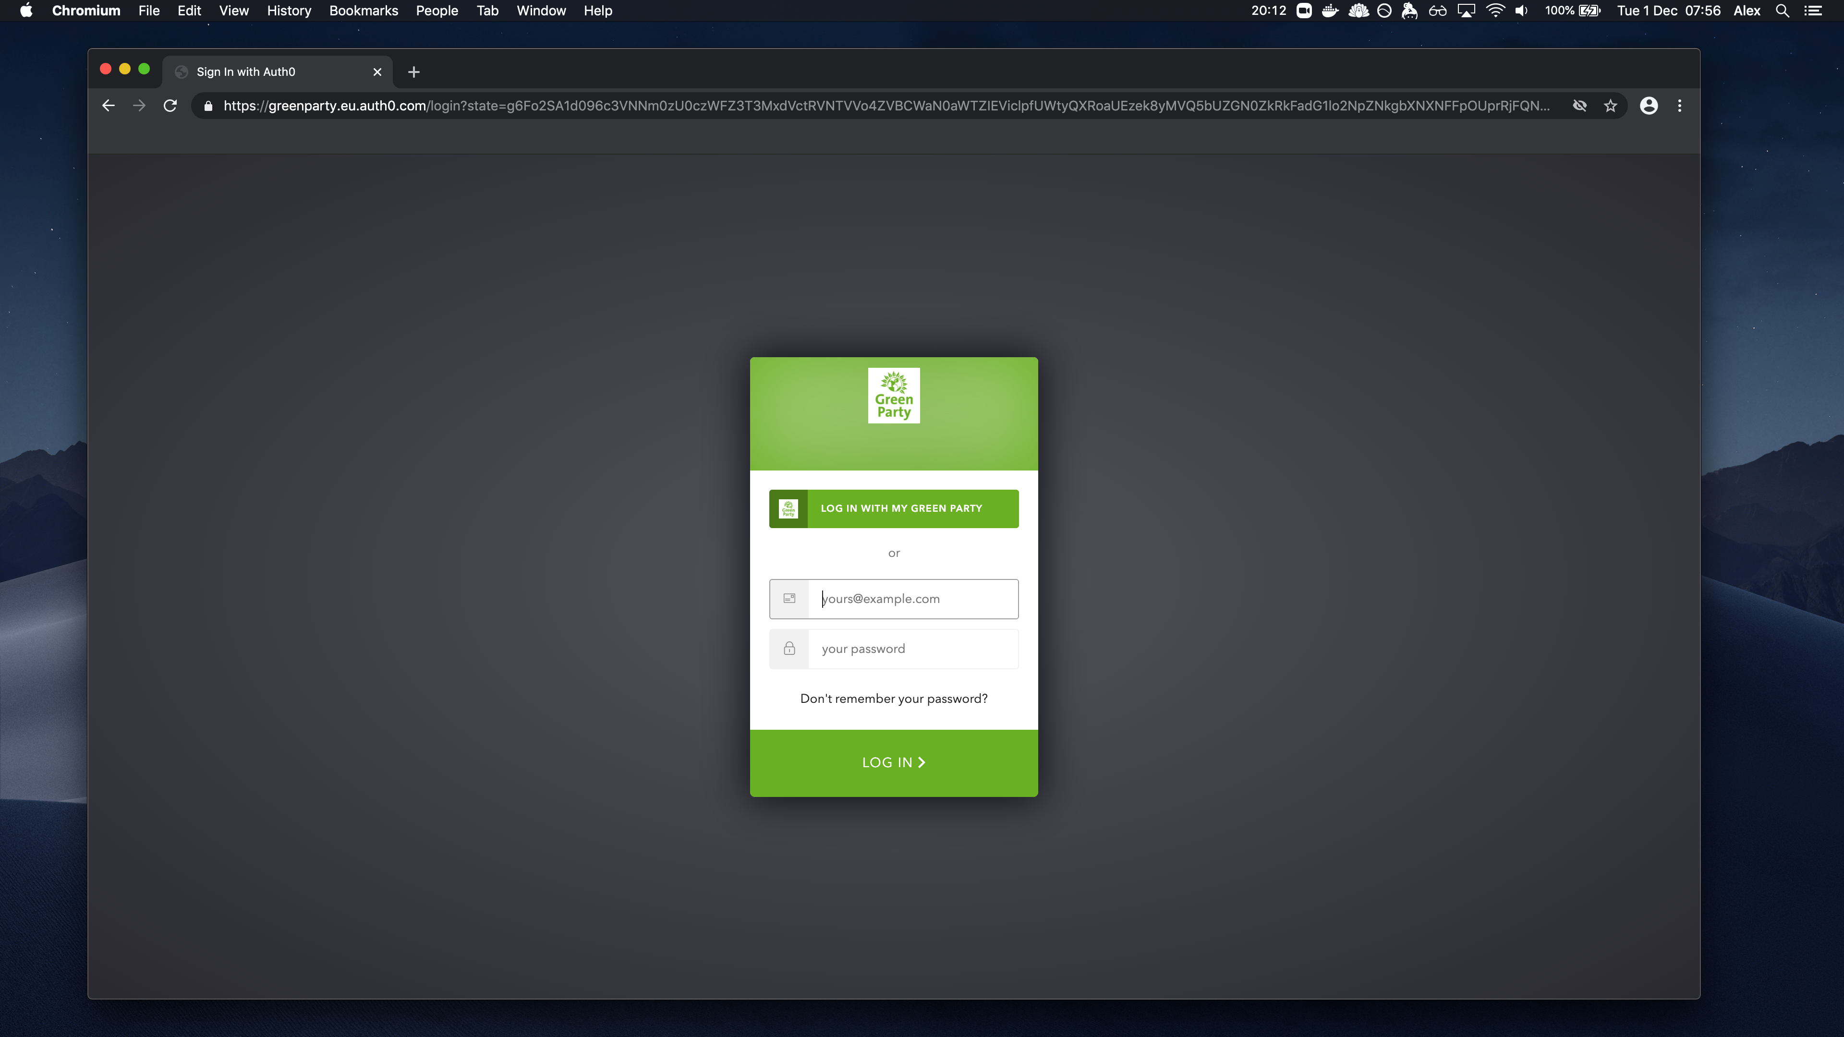Screen dimensions: 1844x1037
Task: Open the Chromium profile avatar menu
Action: pos(1649,106)
